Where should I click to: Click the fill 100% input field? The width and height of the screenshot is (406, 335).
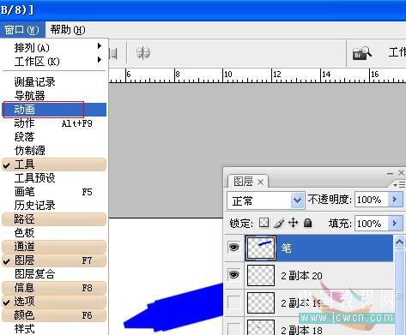[x=371, y=224]
